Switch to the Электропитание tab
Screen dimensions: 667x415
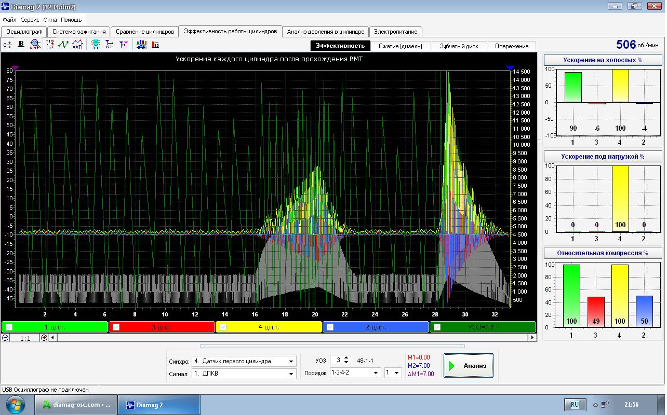[395, 32]
